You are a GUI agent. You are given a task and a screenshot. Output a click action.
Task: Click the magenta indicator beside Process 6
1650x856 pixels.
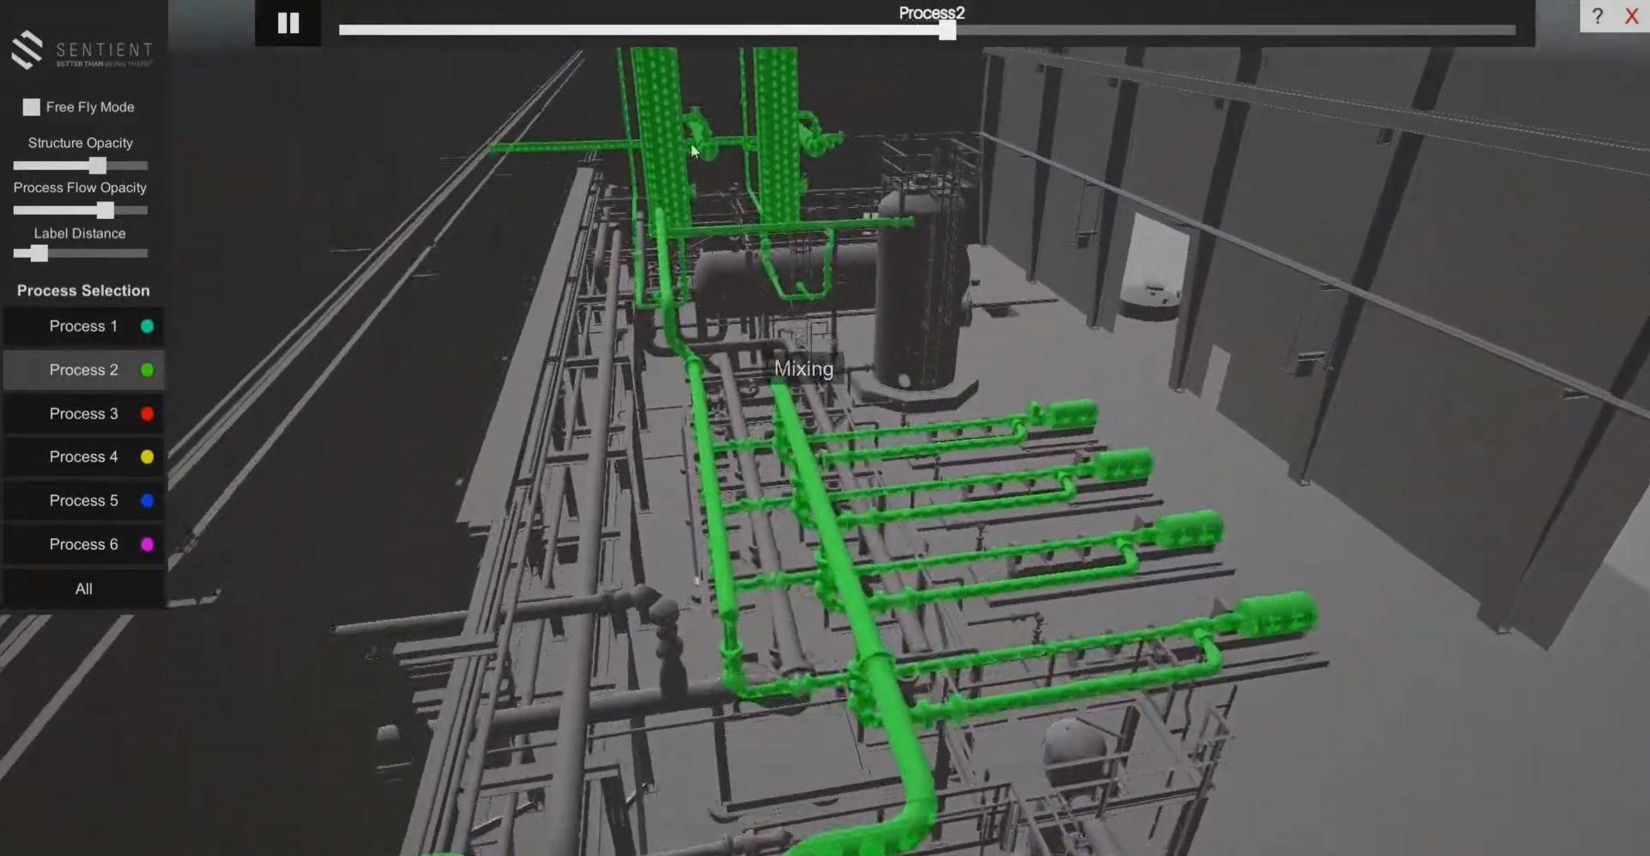(x=146, y=544)
